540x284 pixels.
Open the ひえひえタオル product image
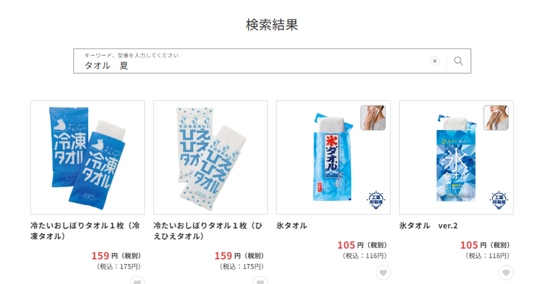click(x=210, y=158)
